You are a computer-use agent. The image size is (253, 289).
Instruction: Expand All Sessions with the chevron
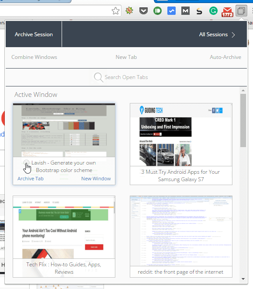(217, 34)
